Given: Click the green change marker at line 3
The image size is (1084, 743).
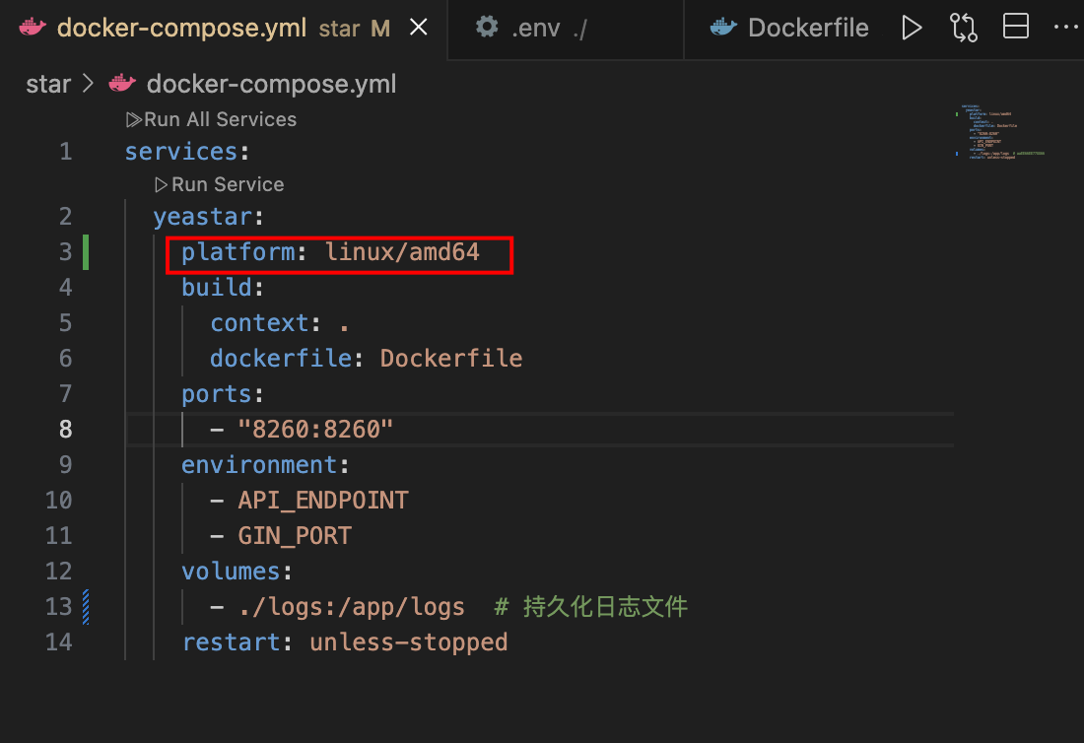Looking at the screenshot, I should click(x=86, y=252).
